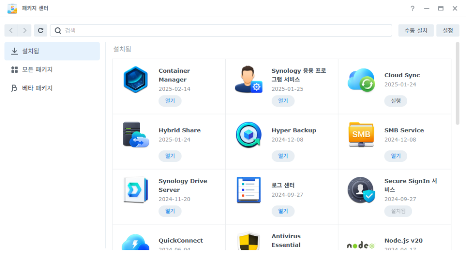Click 열기 button for Hyper Backup
Screen dimensions: 466x254
click(x=283, y=156)
